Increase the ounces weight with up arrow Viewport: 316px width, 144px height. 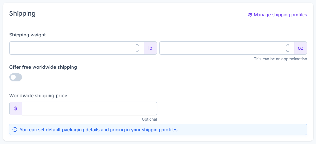coord(288,45)
